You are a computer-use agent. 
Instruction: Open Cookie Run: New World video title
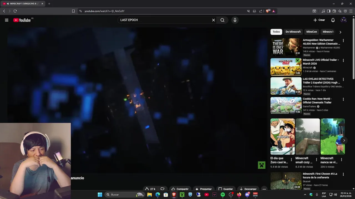pyautogui.click(x=317, y=101)
